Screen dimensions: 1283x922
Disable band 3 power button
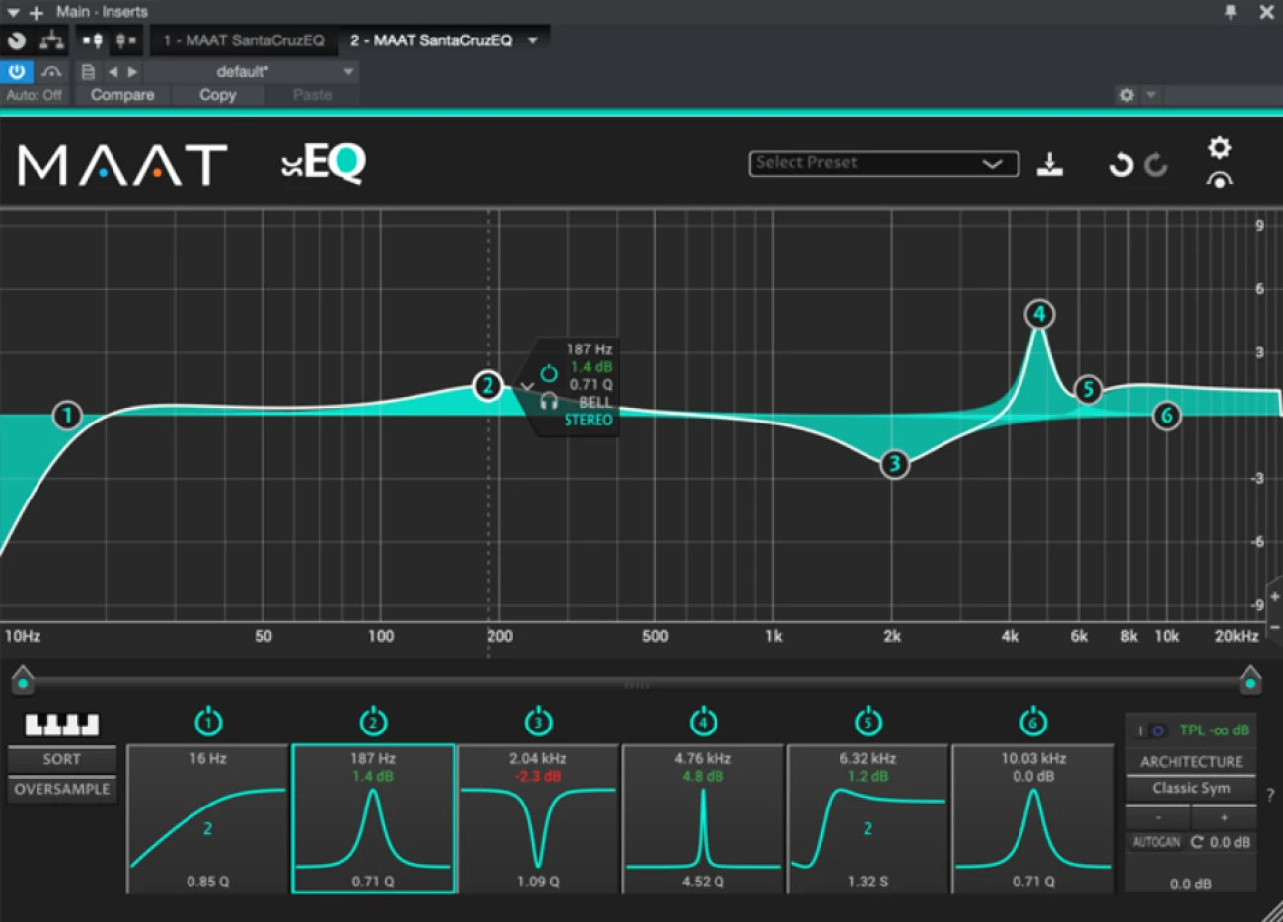pyautogui.click(x=538, y=722)
